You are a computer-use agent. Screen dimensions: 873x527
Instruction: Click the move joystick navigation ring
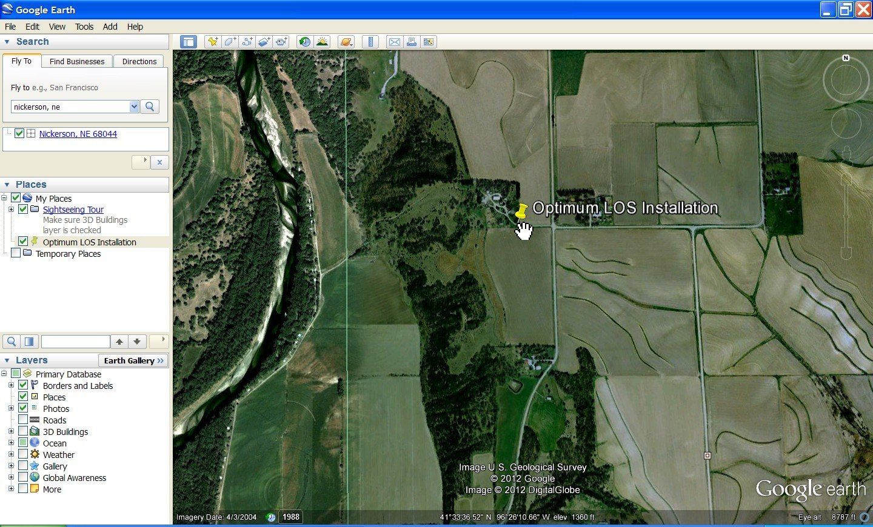pyautogui.click(x=846, y=124)
